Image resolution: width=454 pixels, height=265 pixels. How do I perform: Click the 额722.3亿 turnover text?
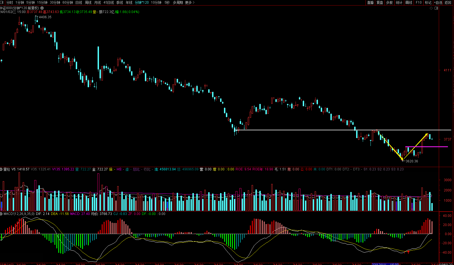(x=107, y=12)
